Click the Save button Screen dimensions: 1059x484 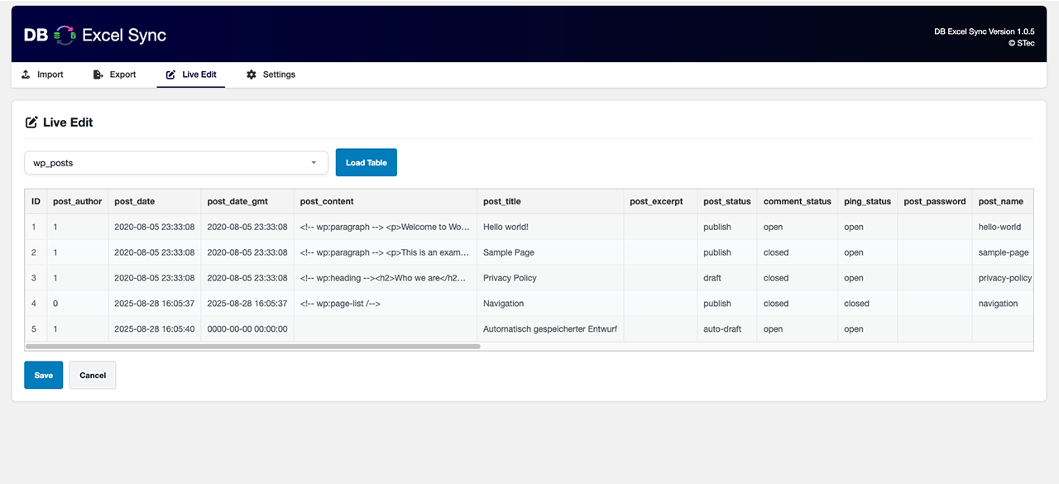43,375
